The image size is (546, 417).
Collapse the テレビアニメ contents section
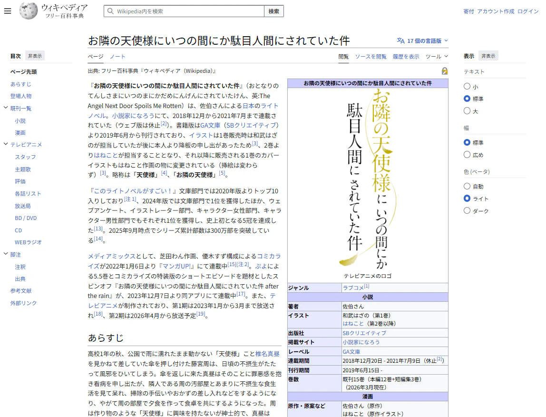(6, 144)
